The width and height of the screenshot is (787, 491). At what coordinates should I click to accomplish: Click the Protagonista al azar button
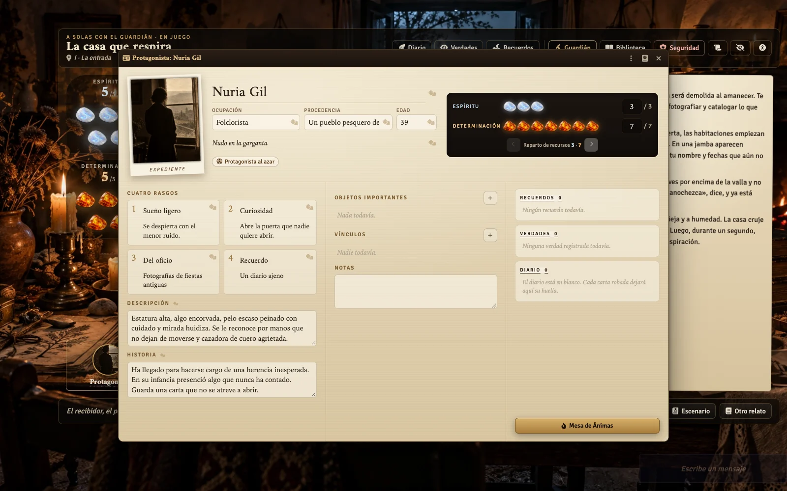[245, 162]
